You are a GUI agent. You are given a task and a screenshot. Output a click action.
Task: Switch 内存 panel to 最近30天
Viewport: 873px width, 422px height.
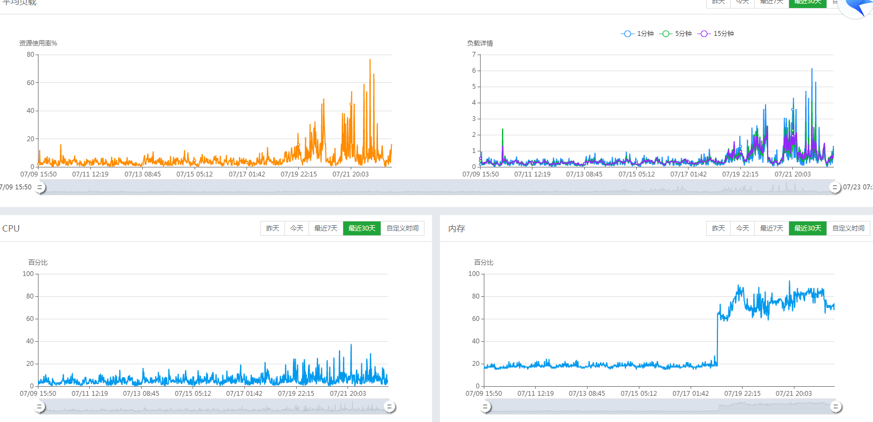click(x=808, y=228)
